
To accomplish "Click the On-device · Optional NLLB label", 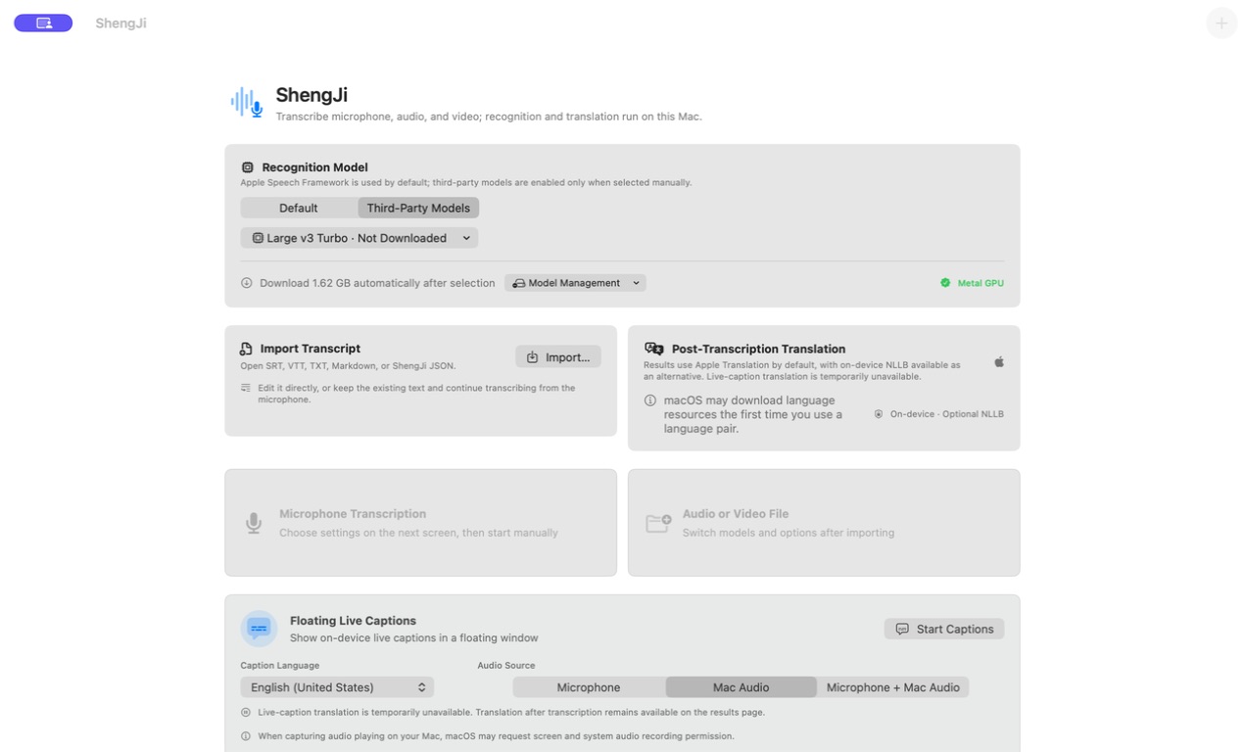I will (x=947, y=414).
